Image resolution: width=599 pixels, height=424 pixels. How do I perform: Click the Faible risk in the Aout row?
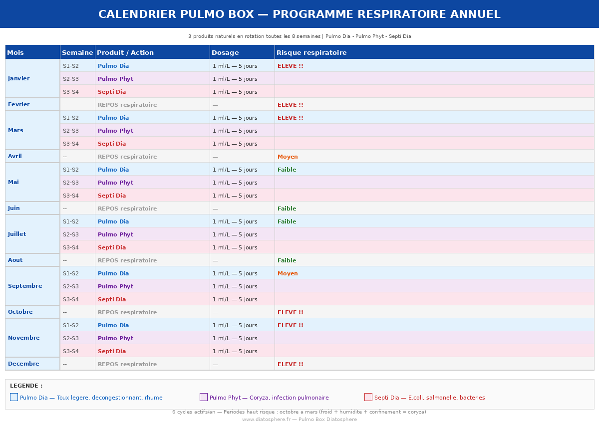pos(287,260)
